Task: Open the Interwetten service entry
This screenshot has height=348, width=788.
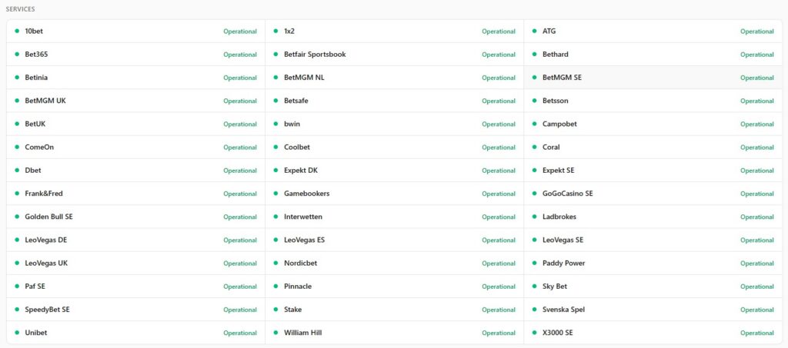Action: pos(395,217)
